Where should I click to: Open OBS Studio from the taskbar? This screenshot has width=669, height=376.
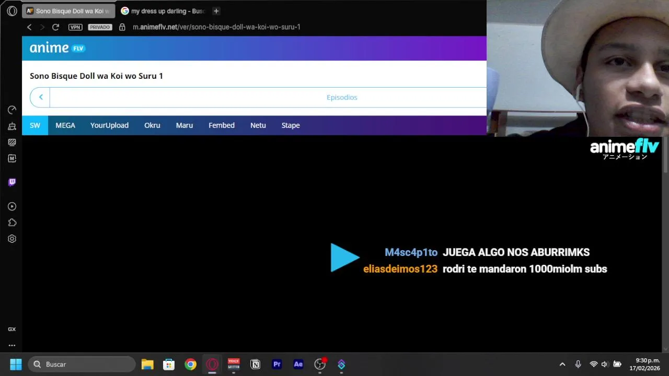320,364
